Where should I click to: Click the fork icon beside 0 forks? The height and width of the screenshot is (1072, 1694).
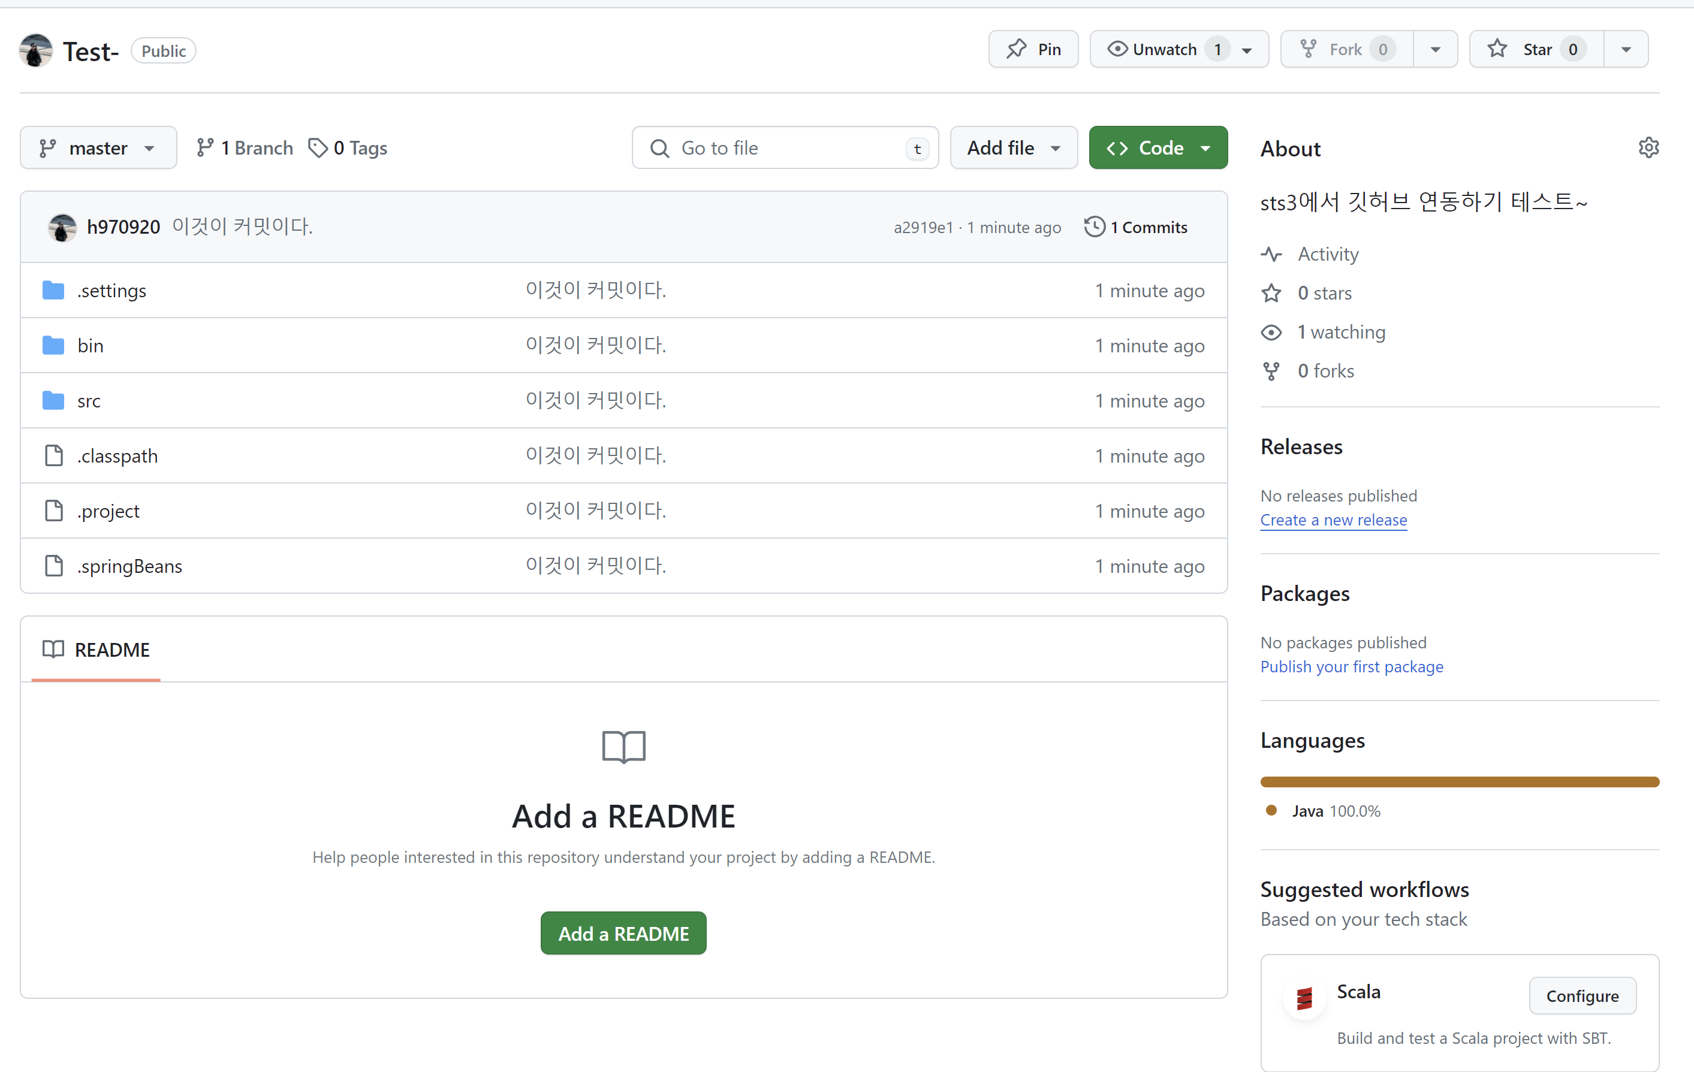(1271, 371)
